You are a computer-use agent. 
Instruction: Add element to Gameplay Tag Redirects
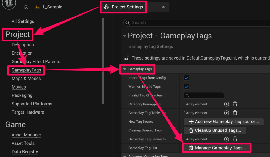[x=226, y=139]
